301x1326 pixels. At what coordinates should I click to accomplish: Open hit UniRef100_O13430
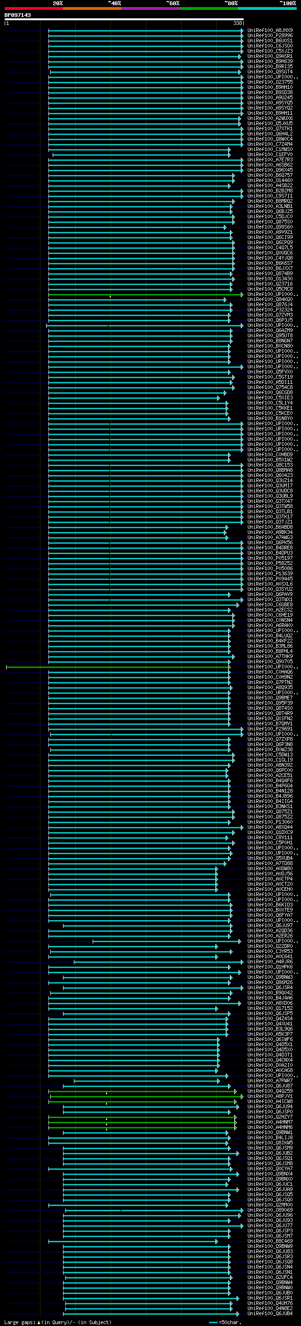[270, 279]
